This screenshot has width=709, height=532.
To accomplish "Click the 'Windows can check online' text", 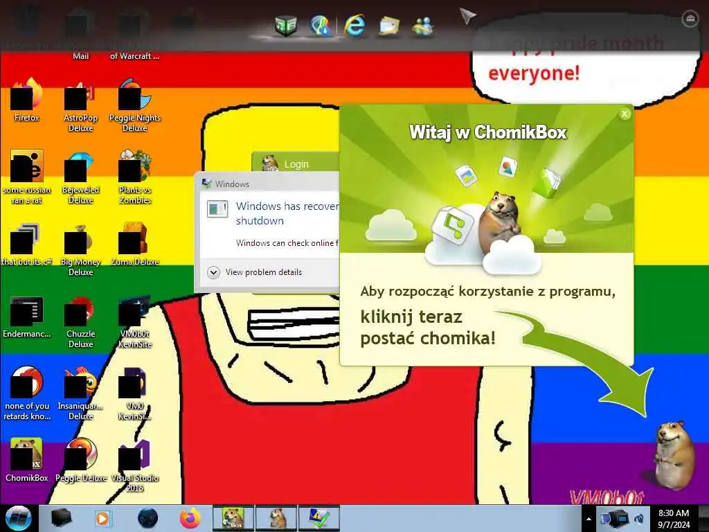I will coord(287,243).
